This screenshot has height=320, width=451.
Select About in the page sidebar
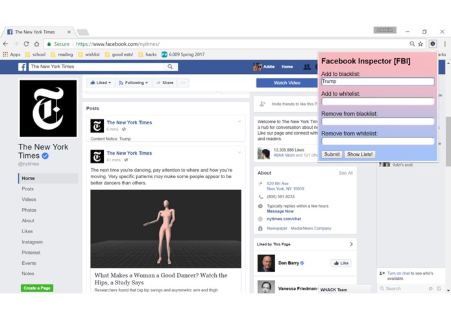coord(28,221)
